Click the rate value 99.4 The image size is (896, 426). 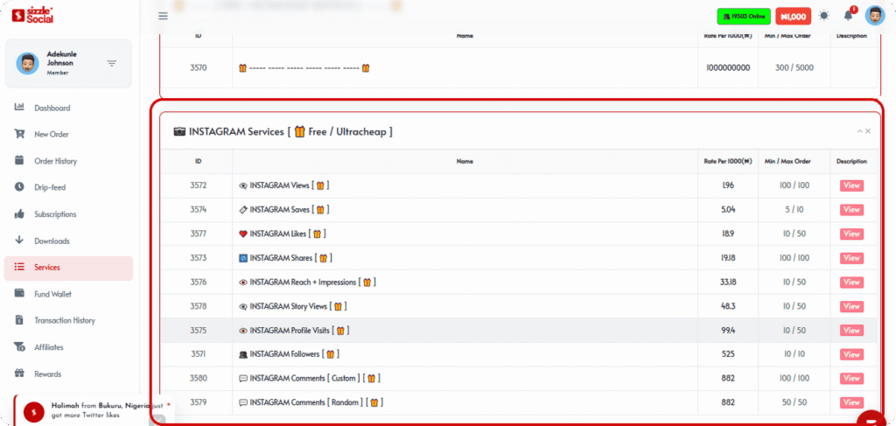tap(728, 330)
